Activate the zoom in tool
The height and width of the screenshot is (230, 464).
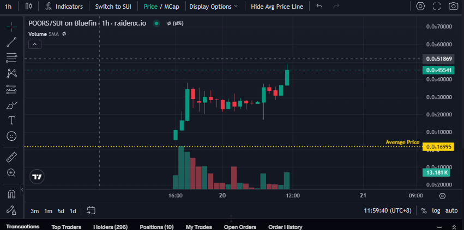click(11, 173)
